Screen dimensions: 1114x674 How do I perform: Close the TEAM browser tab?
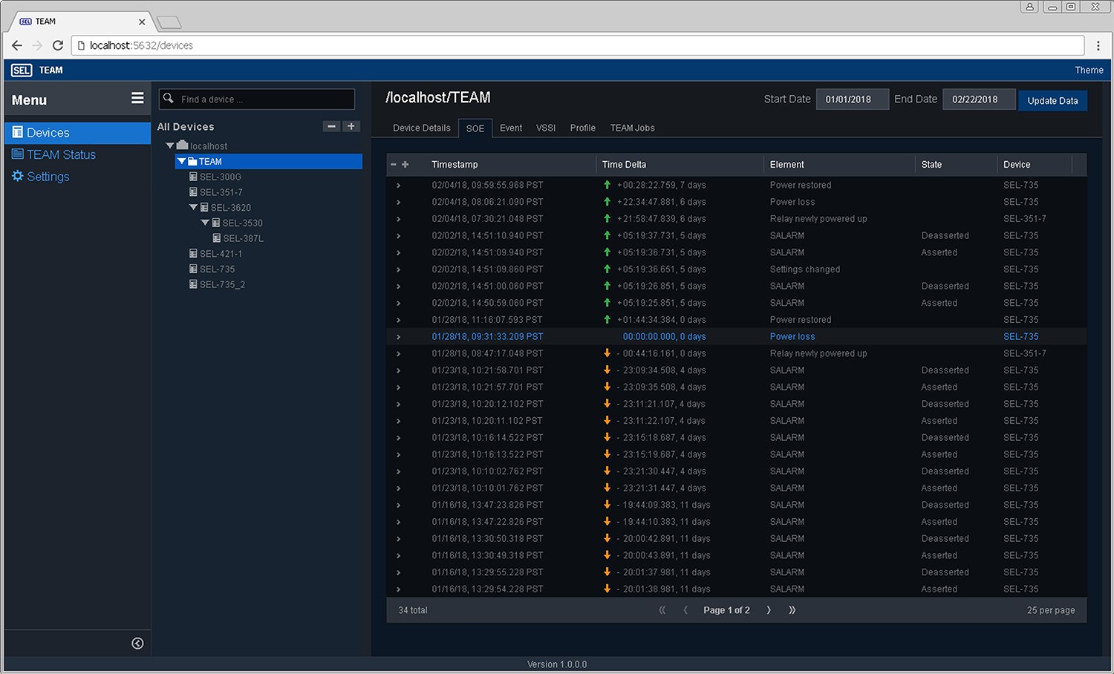coord(142,22)
